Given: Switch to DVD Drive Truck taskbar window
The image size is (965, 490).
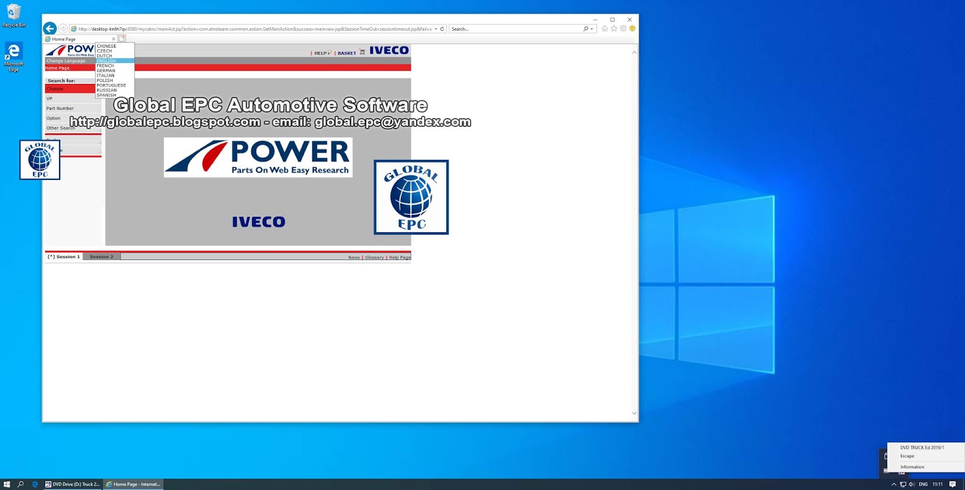Looking at the screenshot, I should (72, 484).
